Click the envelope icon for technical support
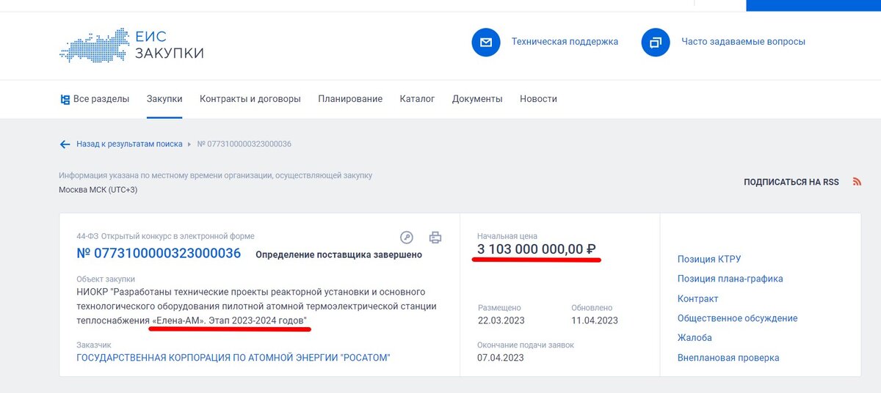 pos(486,42)
